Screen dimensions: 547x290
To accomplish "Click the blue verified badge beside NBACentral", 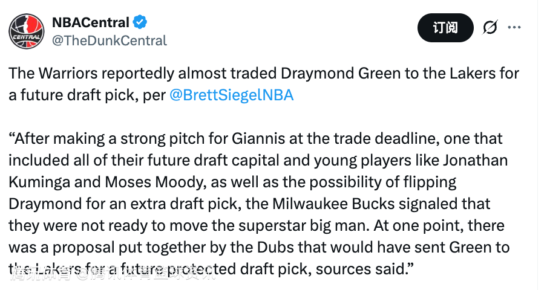I will [x=140, y=23].
